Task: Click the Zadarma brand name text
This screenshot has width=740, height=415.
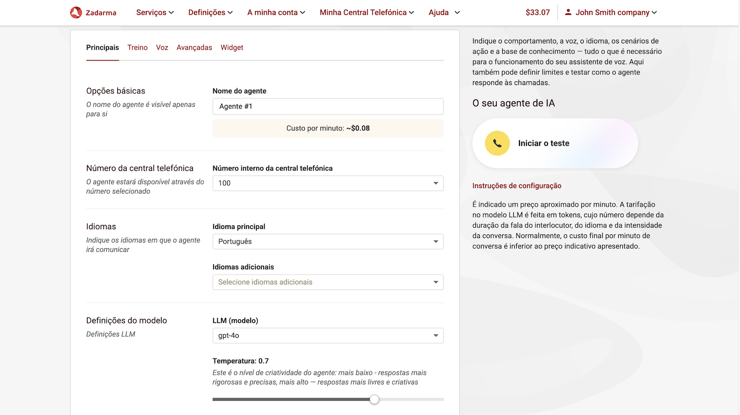Action: [101, 13]
